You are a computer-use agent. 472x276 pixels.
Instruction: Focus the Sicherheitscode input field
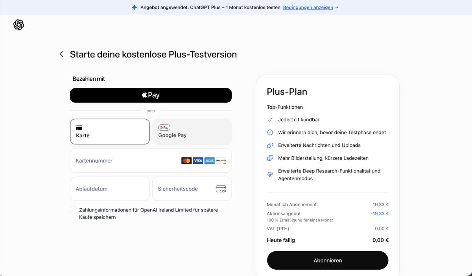tap(192, 189)
